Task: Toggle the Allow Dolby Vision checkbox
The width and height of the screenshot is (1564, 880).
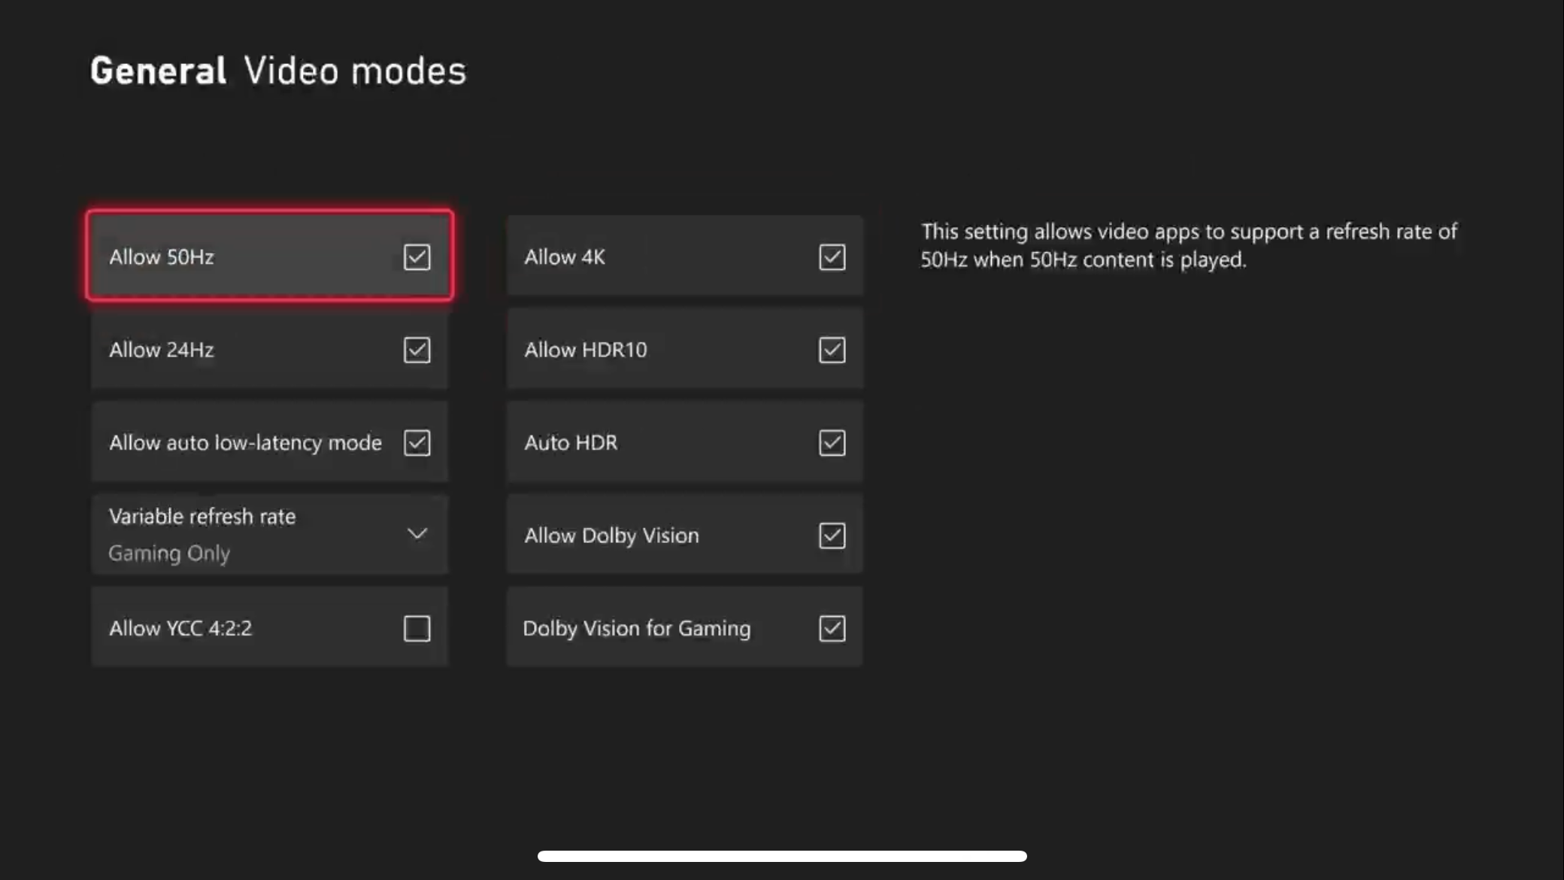Action: tap(832, 536)
